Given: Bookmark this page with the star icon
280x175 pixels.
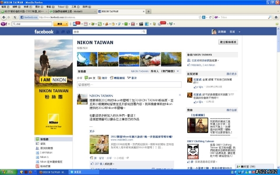Looking at the screenshot, I should pos(200,17).
